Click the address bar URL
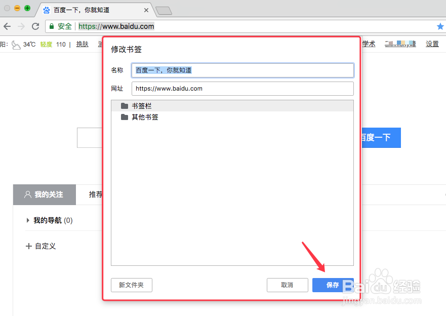Viewport: 446px width, 316px height. coord(116,26)
